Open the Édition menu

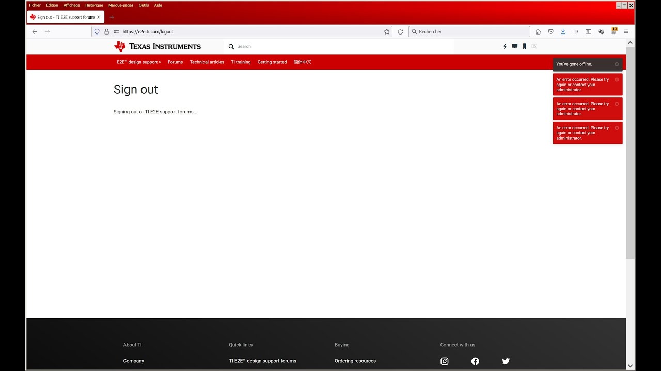pyautogui.click(x=52, y=5)
